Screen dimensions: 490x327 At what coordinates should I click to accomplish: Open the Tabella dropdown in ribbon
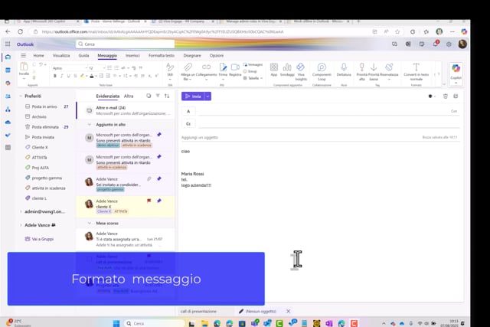(x=253, y=78)
